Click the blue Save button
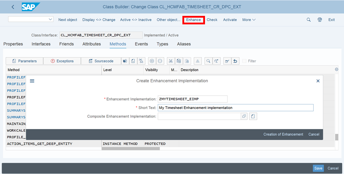344x174 pixels. (x=318, y=168)
